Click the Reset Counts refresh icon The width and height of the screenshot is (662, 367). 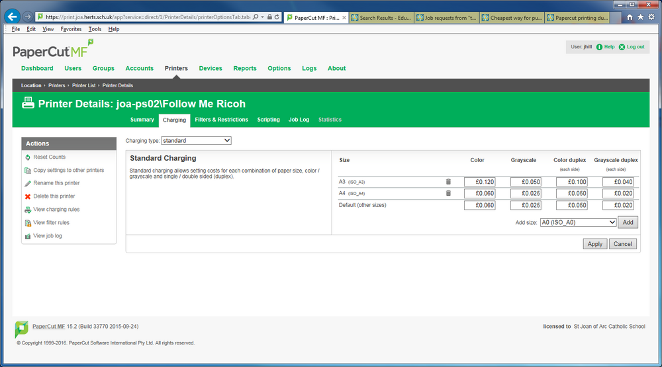click(x=27, y=157)
